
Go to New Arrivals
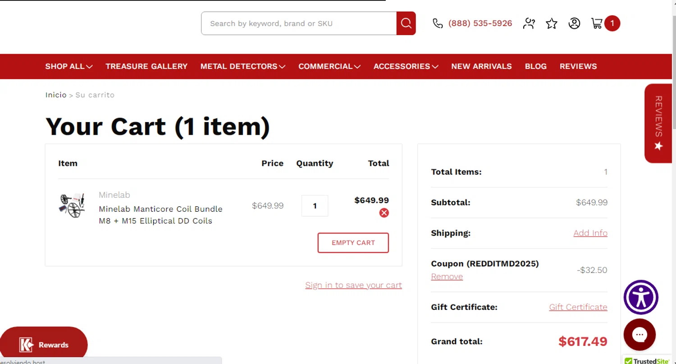click(x=481, y=66)
